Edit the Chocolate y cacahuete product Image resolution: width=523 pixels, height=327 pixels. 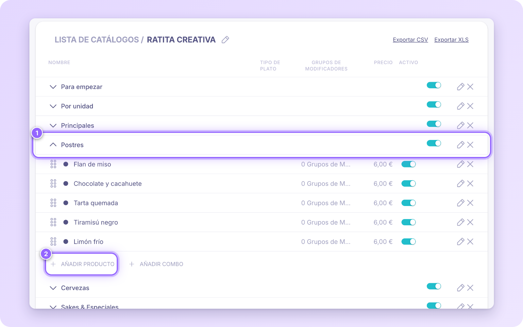click(461, 183)
